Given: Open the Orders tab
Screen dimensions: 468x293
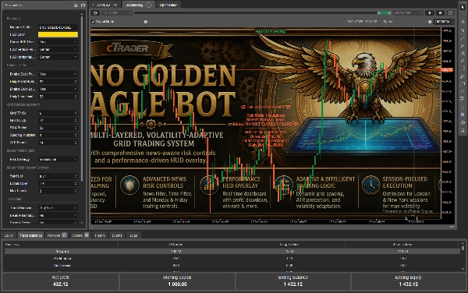Looking at the screenshot, I should (80, 235).
